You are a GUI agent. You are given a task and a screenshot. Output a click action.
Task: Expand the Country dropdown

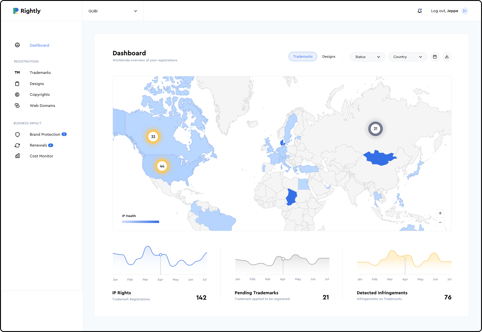tap(408, 57)
